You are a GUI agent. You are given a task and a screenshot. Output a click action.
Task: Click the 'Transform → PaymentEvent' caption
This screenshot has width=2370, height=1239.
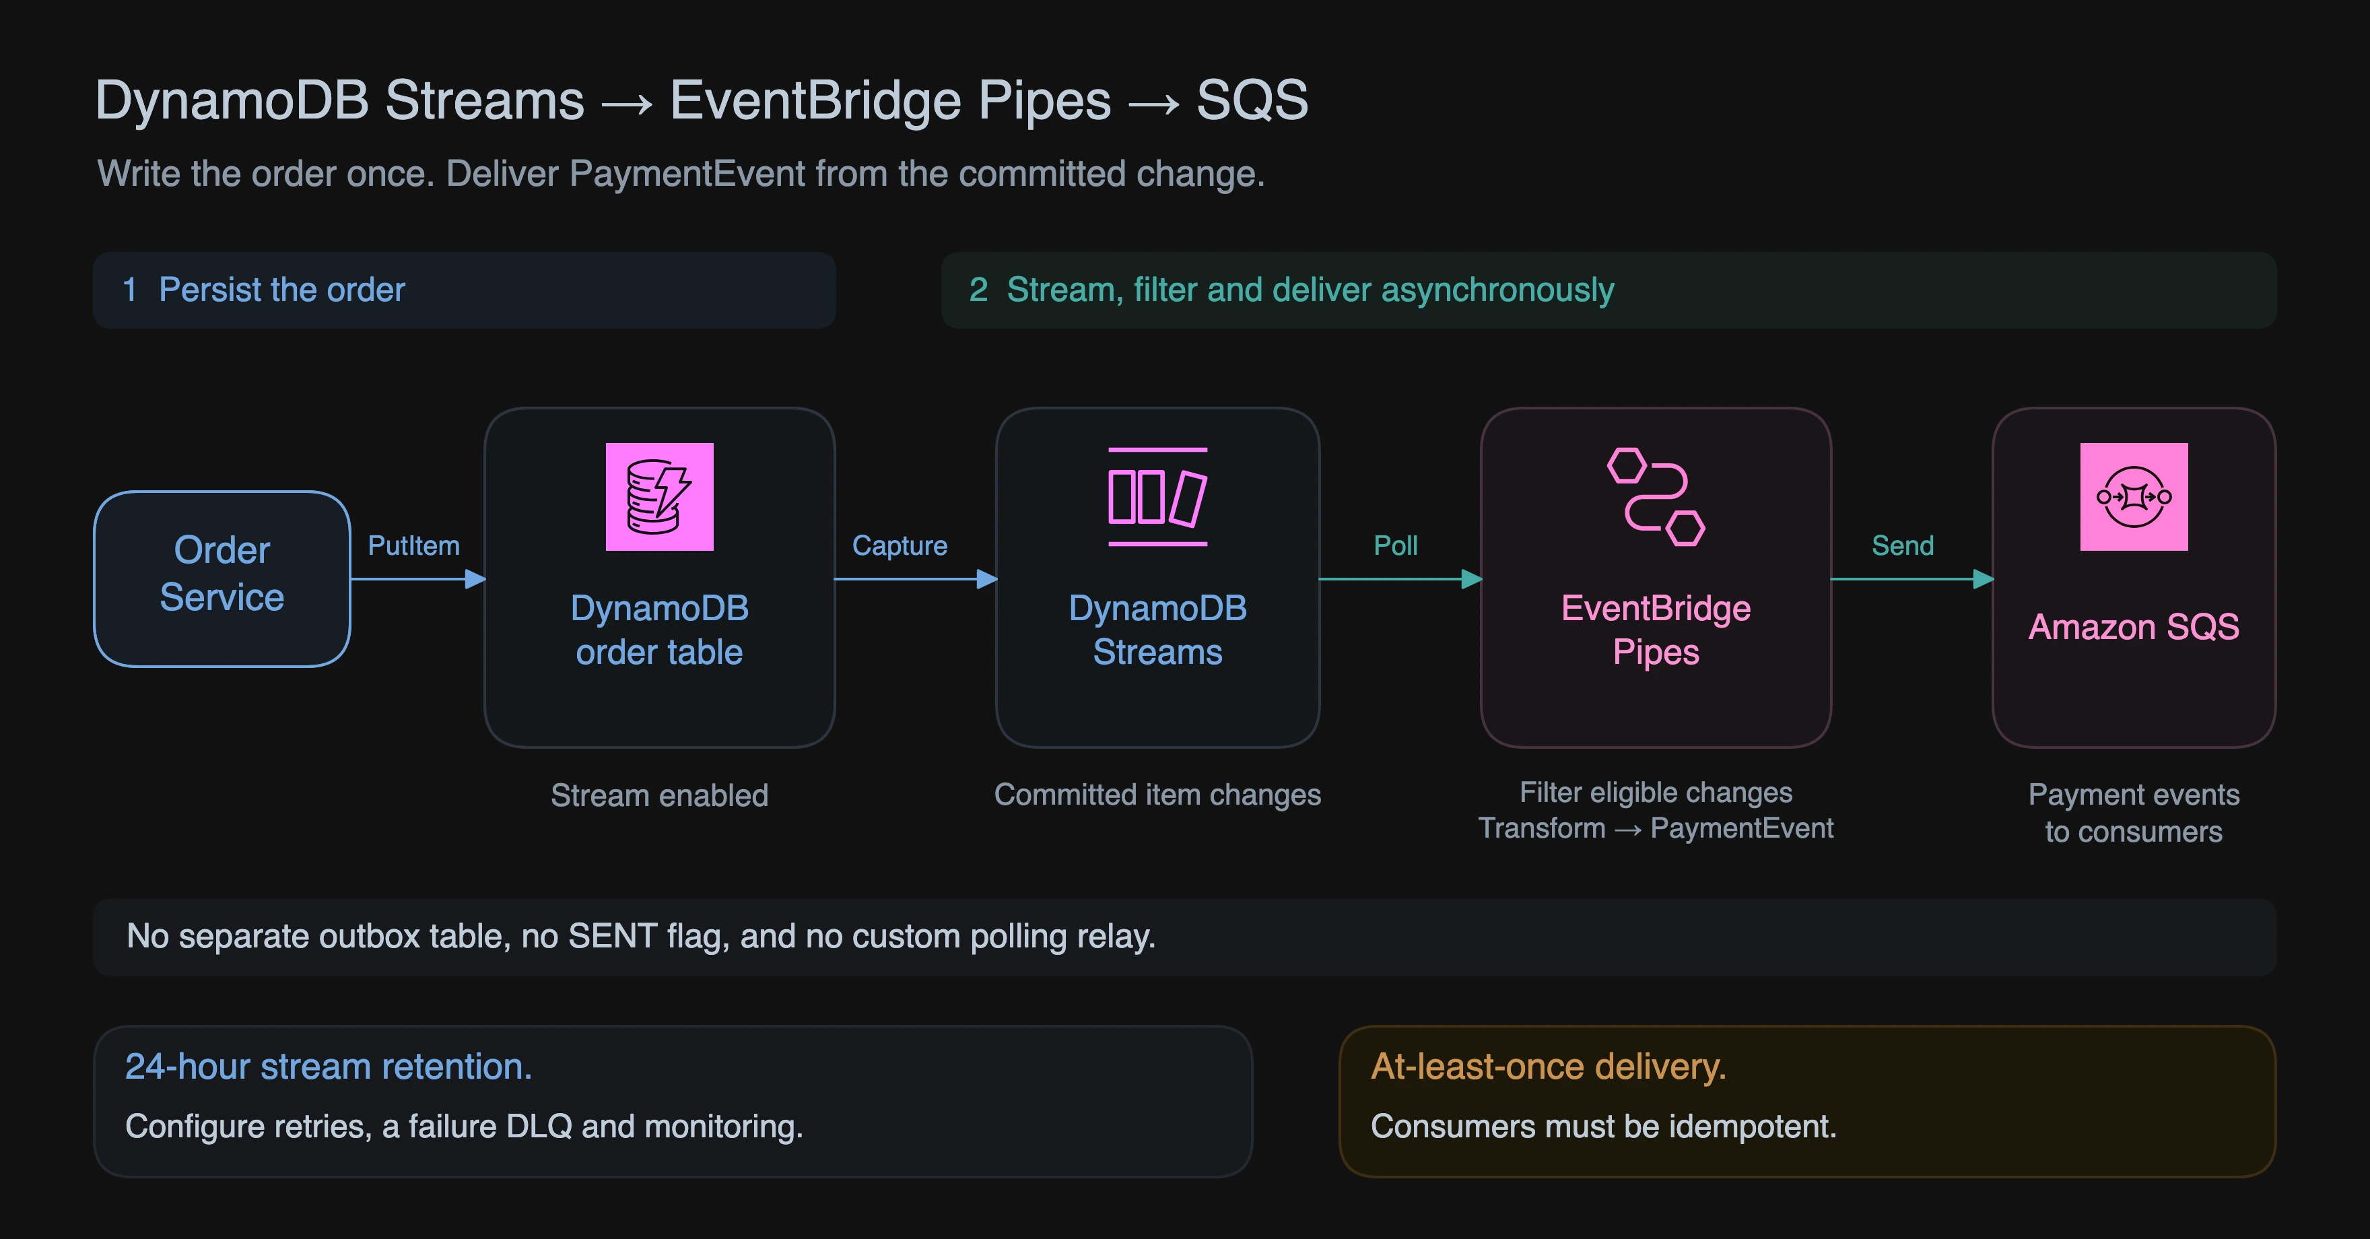coord(1656,828)
